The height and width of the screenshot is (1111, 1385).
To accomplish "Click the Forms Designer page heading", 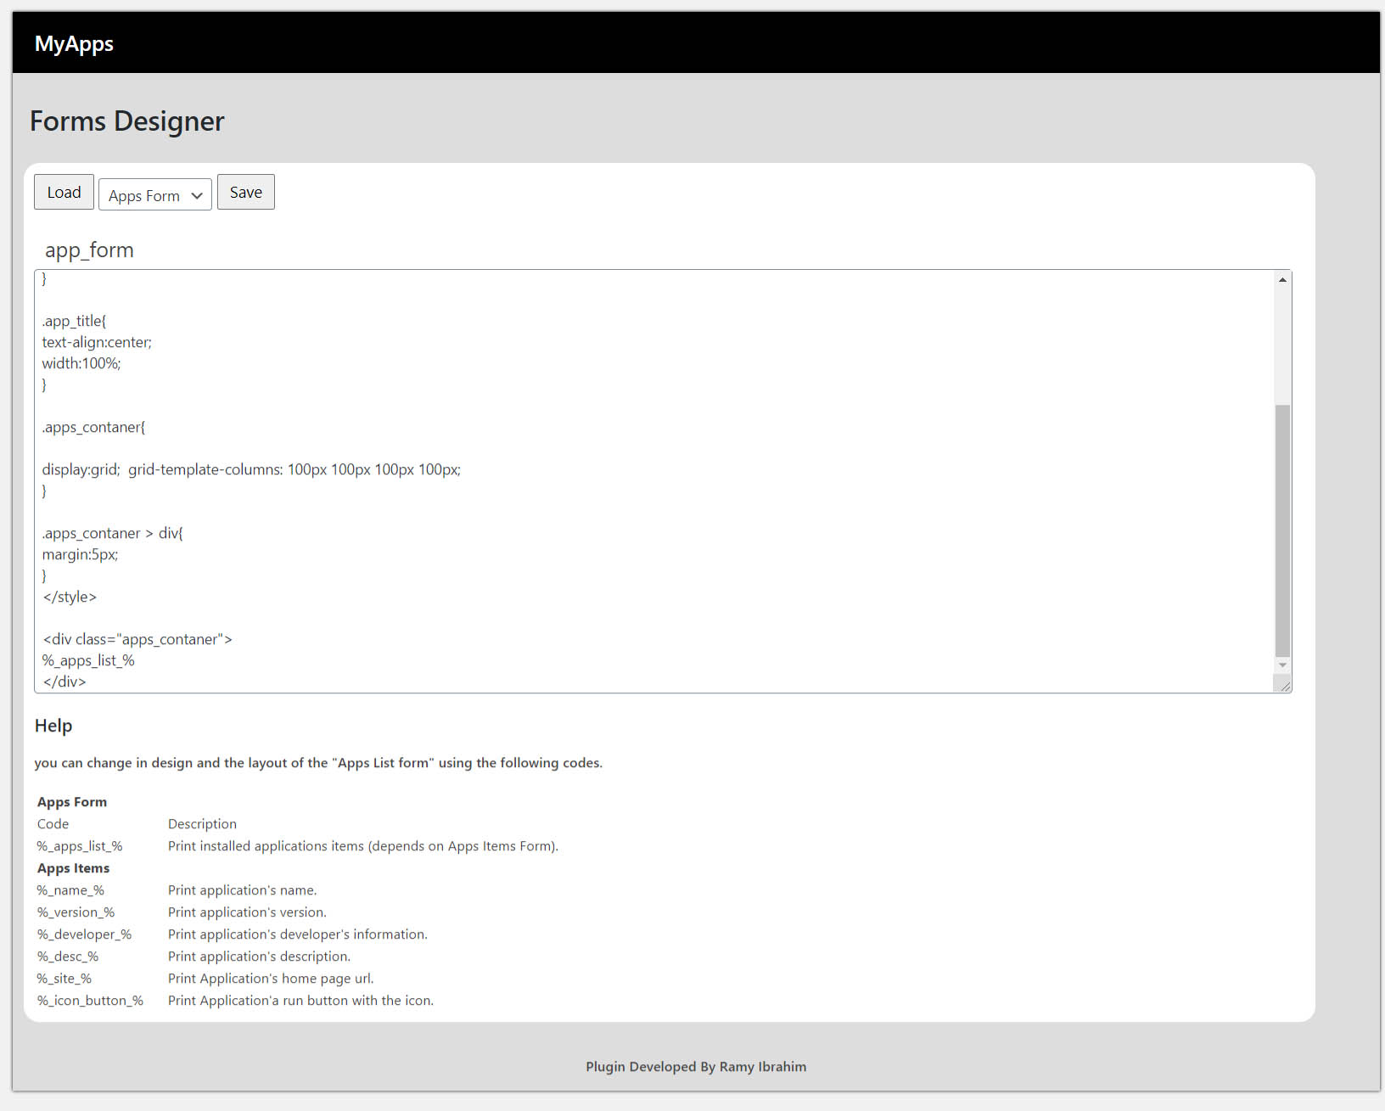I will tap(127, 121).
